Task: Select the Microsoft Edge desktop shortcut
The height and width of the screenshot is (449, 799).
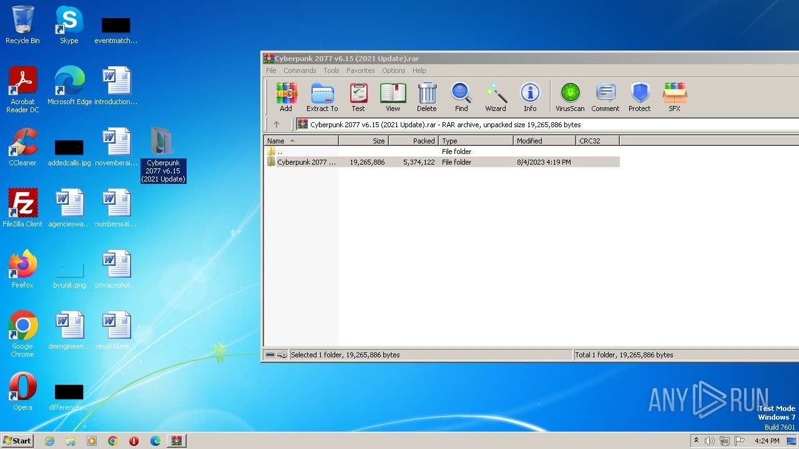Action: click(x=69, y=86)
